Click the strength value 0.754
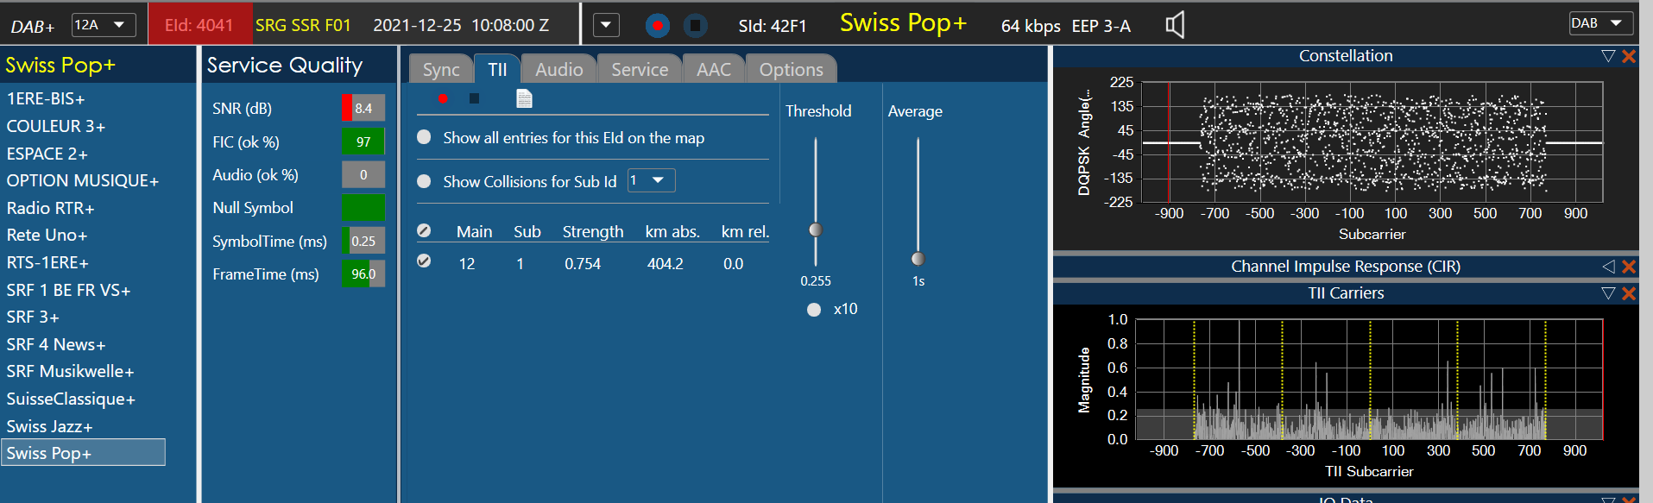The width and height of the screenshot is (1653, 503). tap(583, 263)
